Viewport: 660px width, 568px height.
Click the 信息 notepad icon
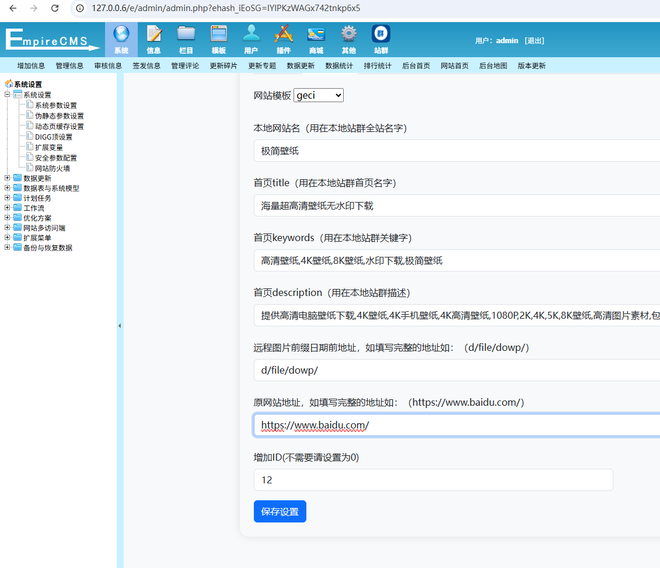(x=154, y=34)
